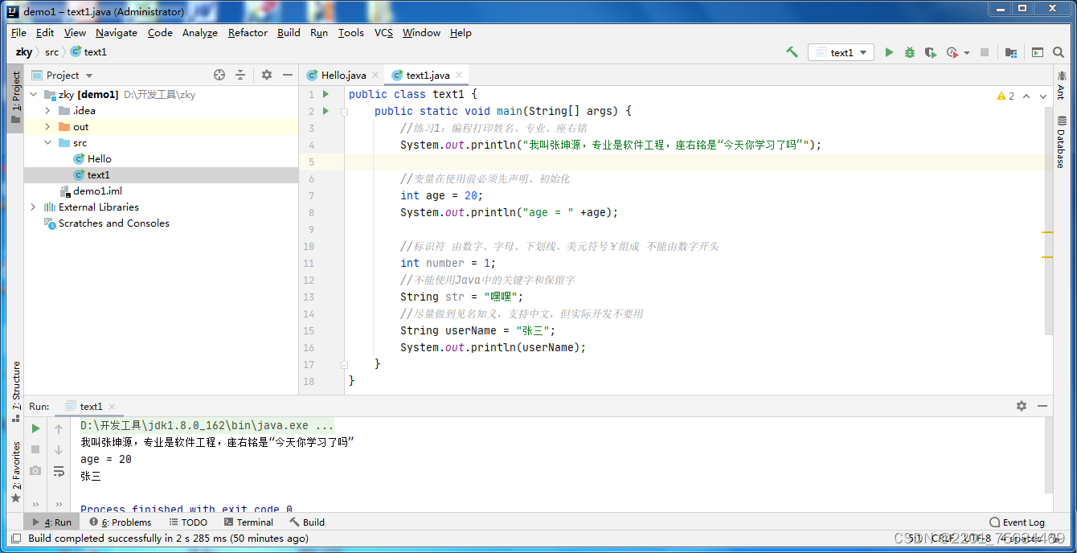Start a Debug session using the bug icon
Screen dimensions: 1077x553
coord(909,51)
